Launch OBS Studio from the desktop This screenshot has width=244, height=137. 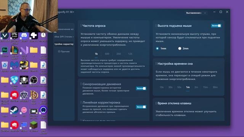[34, 80]
